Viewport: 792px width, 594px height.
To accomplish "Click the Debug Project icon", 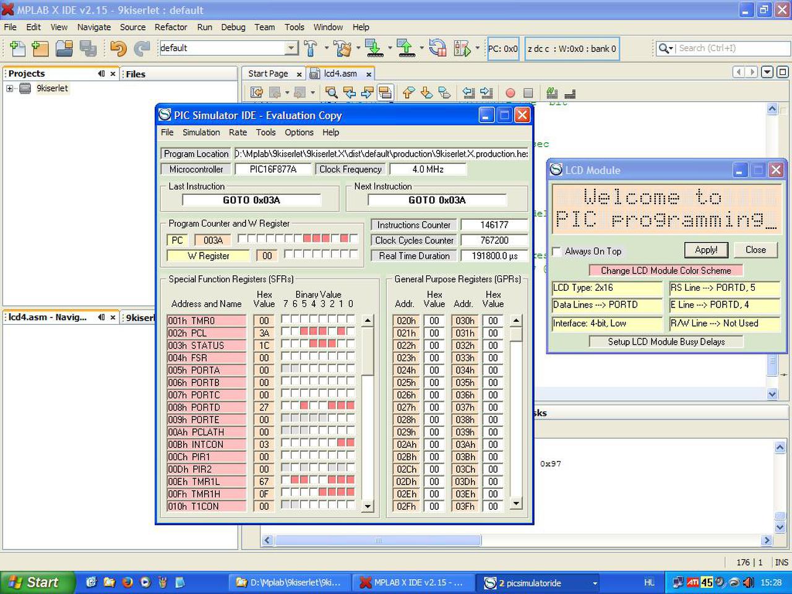I will click(462, 48).
